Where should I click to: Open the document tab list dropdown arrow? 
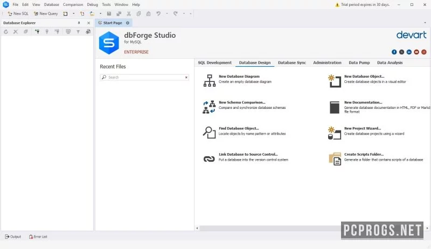click(425, 23)
